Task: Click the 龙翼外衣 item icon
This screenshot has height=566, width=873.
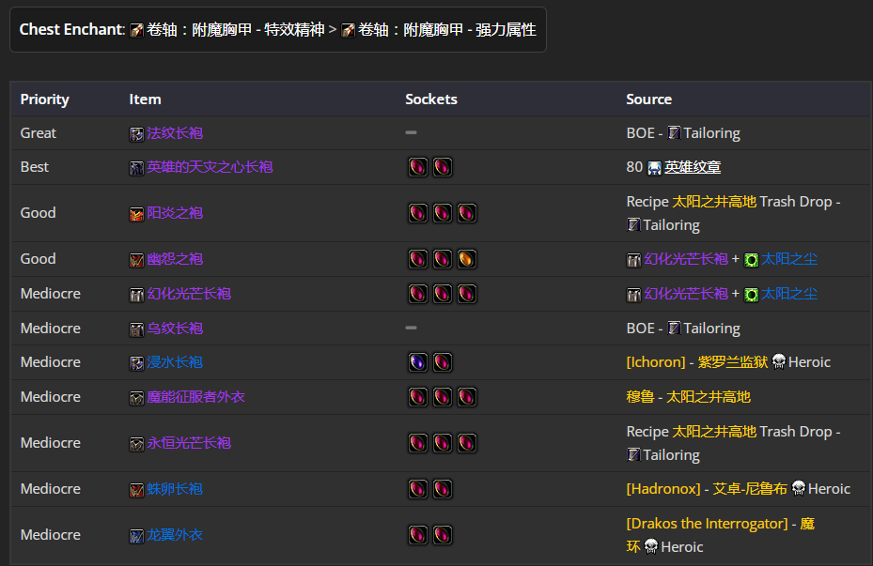Action: 136,536
